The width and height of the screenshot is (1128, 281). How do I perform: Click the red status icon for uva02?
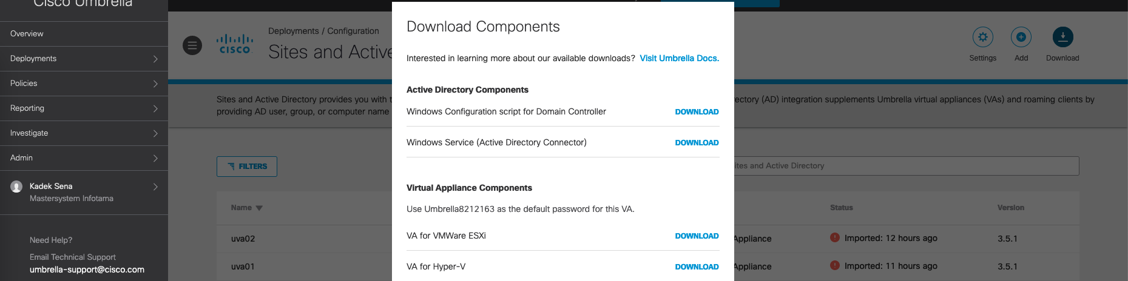point(834,237)
